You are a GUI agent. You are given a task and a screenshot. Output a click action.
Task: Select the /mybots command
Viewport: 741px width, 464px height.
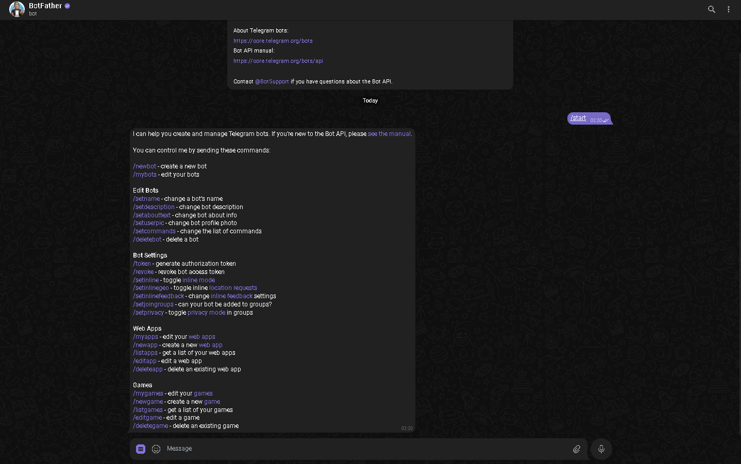[145, 175]
